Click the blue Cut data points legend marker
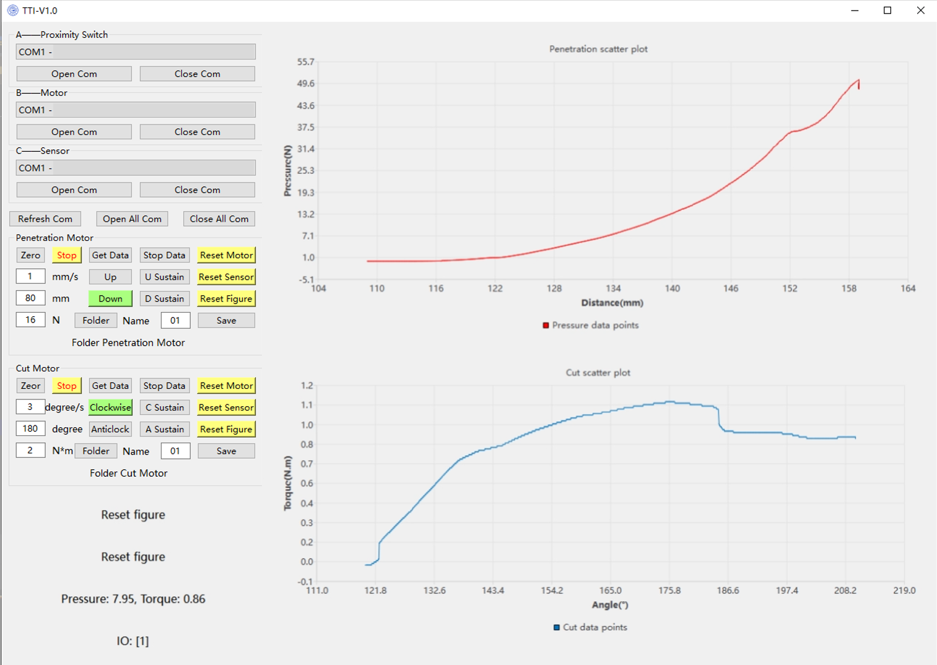 click(x=556, y=627)
